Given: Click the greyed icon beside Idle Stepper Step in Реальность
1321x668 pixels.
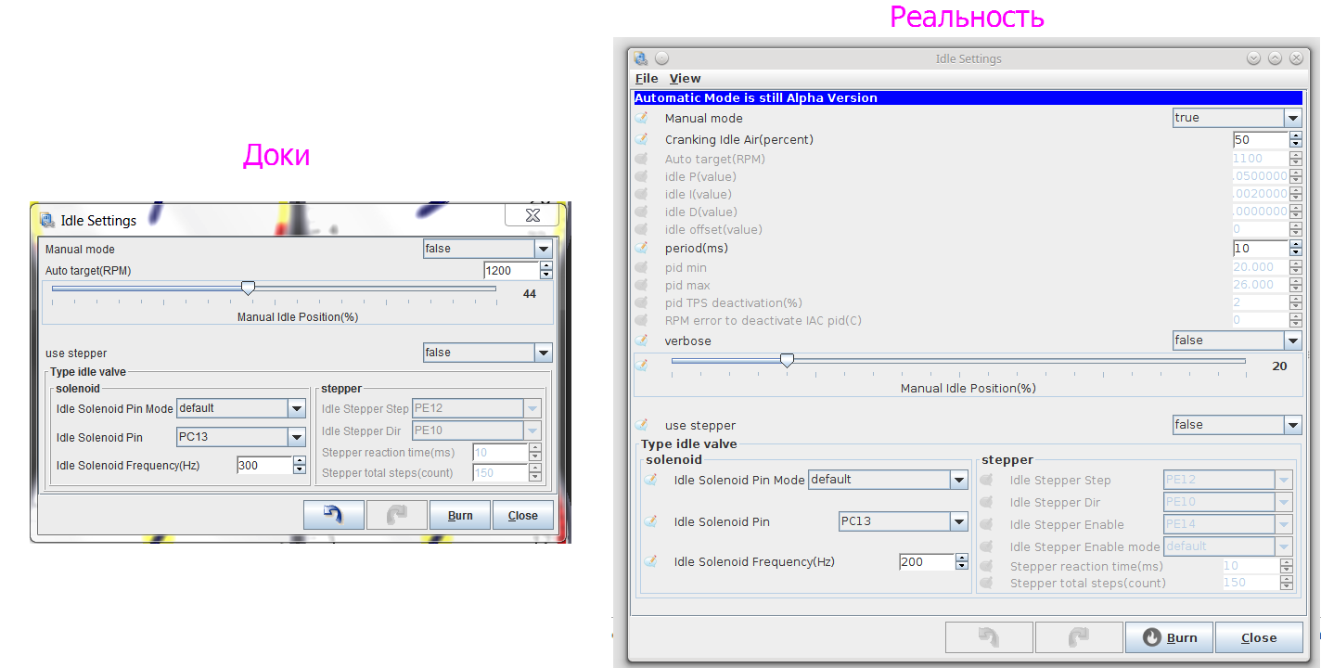Looking at the screenshot, I should 987,480.
